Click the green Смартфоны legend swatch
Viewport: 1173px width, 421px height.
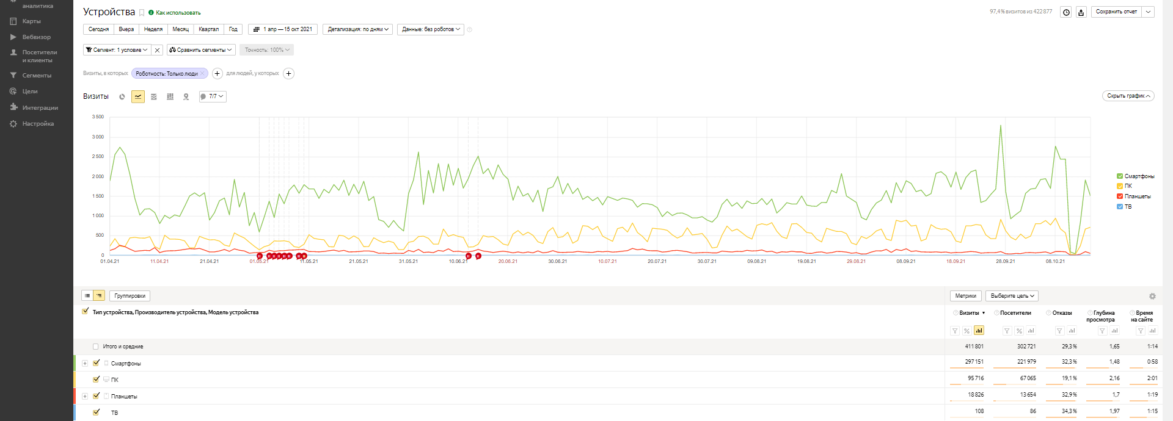1120,176
